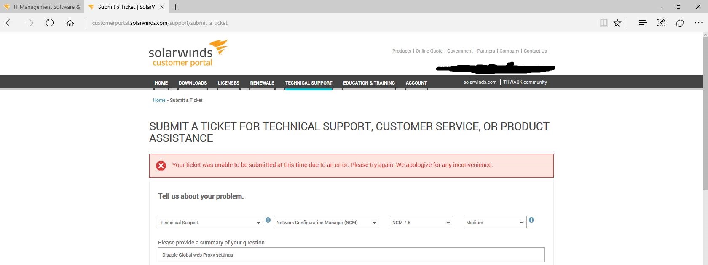Make a web note pen icon
The image size is (708, 265).
click(x=661, y=23)
